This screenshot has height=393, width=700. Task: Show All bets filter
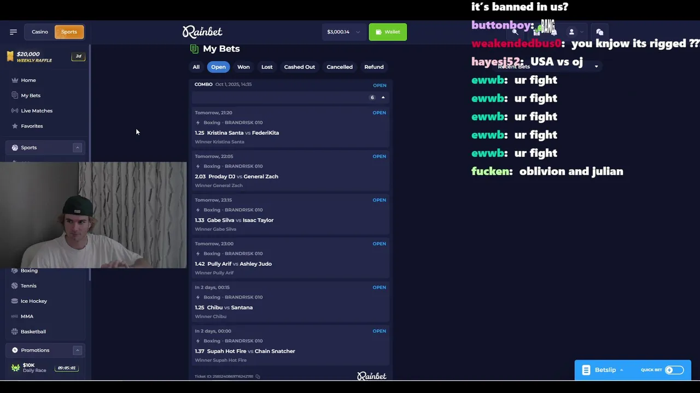[196, 67]
